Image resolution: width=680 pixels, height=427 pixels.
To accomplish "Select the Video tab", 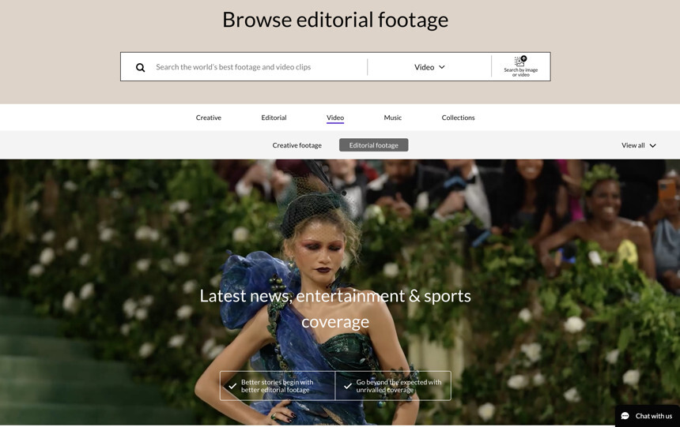I will [x=335, y=118].
